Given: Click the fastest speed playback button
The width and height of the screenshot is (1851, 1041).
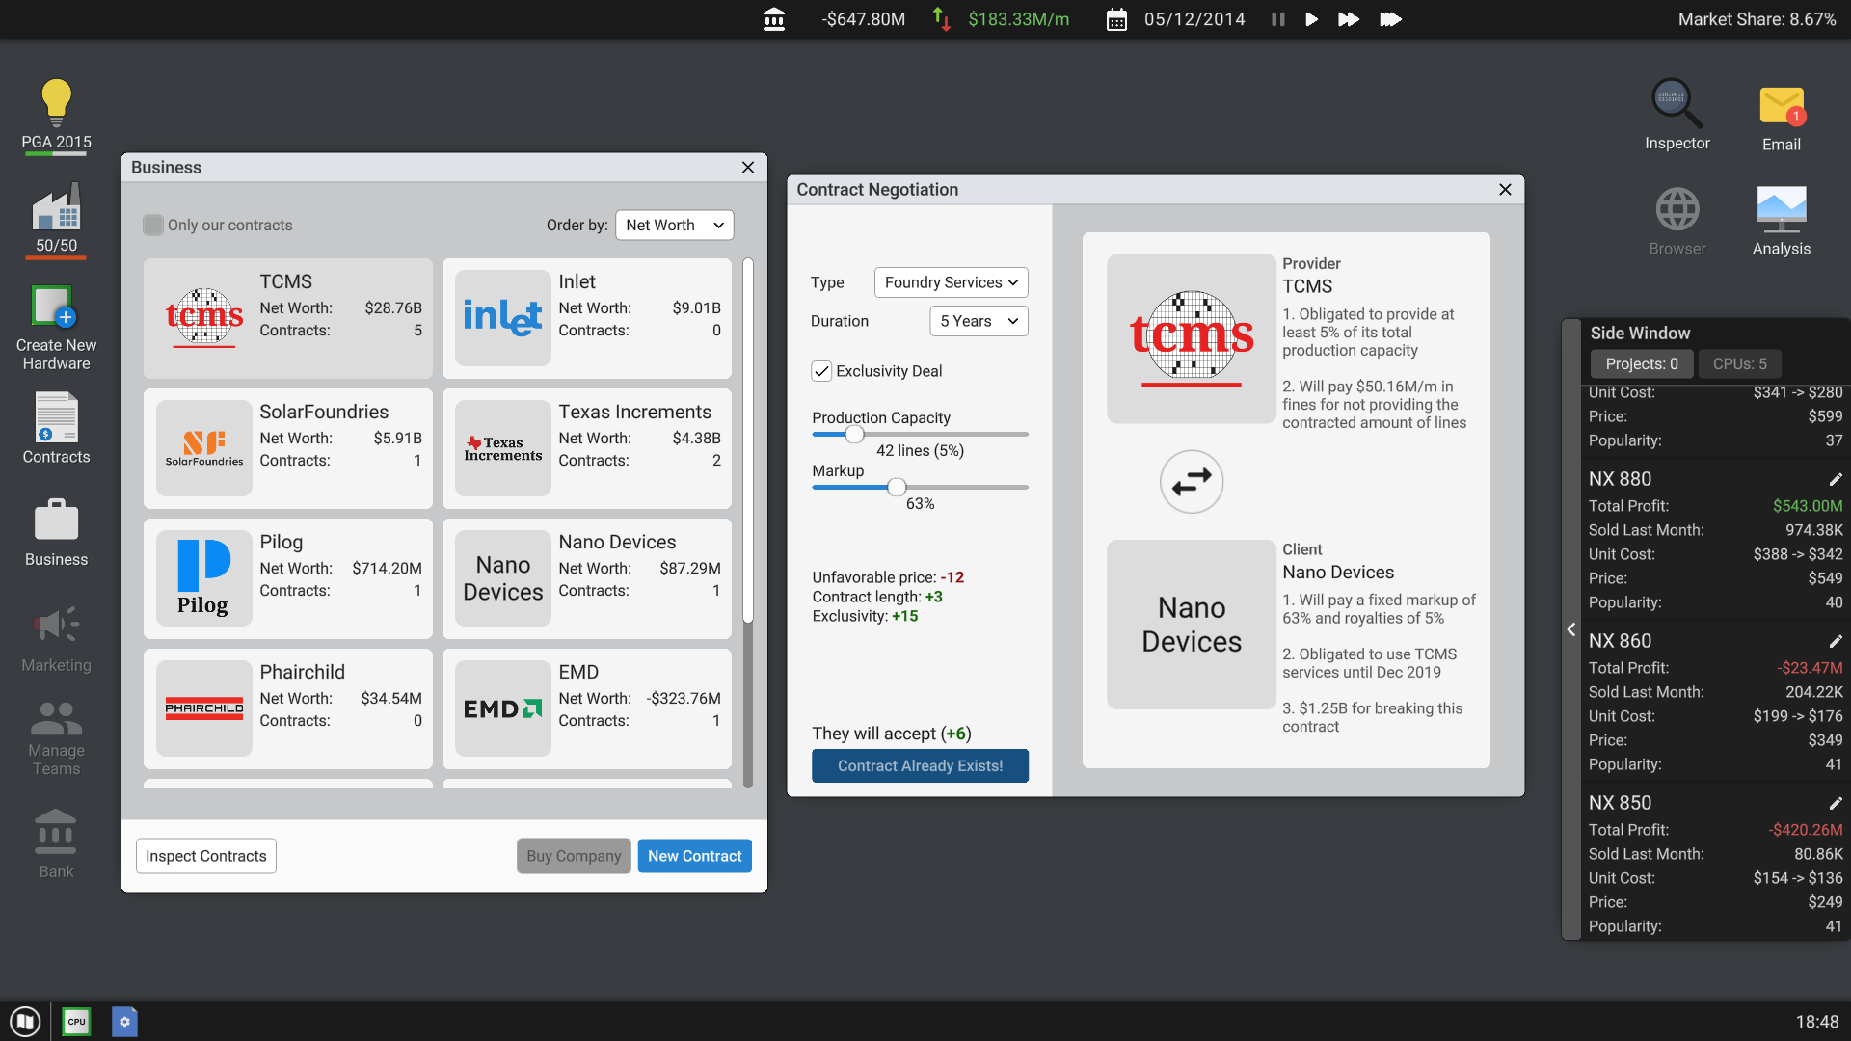Looking at the screenshot, I should point(1389,19).
